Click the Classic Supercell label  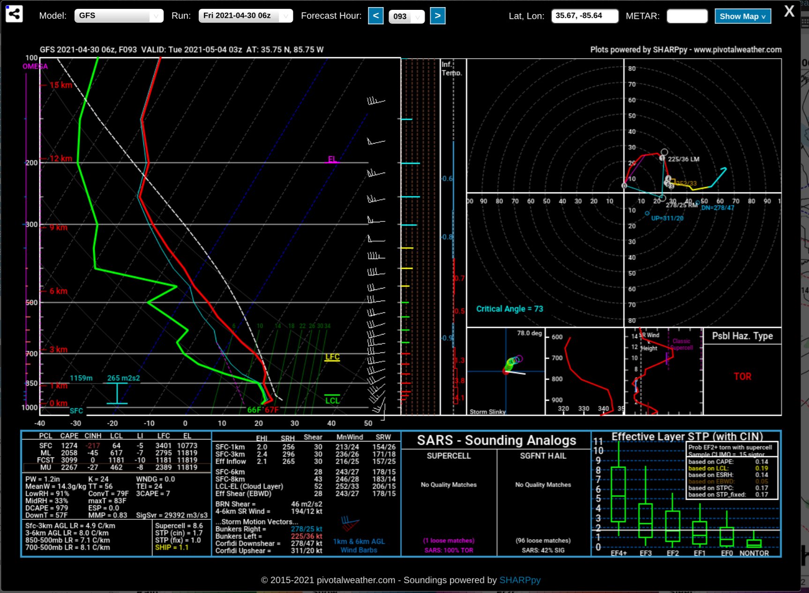(682, 344)
